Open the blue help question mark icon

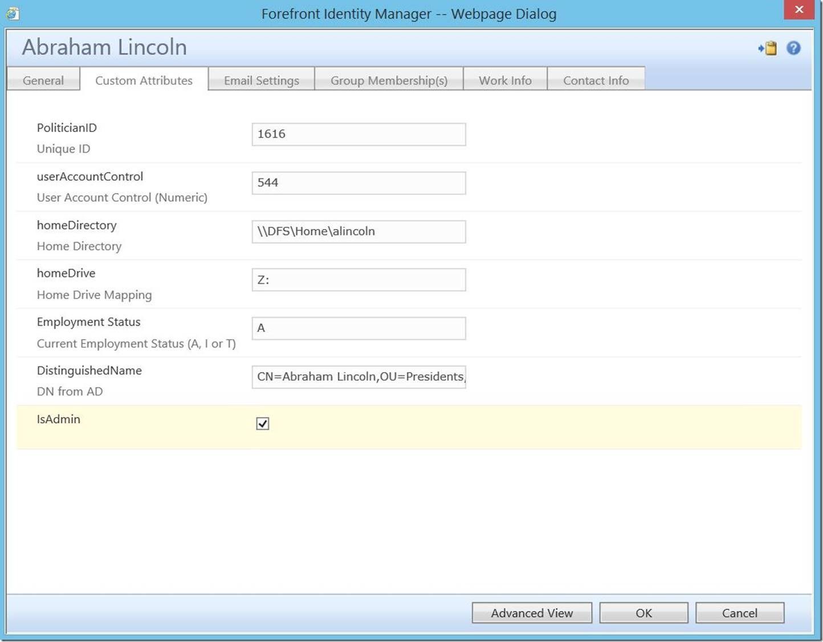click(x=793, y=48)
